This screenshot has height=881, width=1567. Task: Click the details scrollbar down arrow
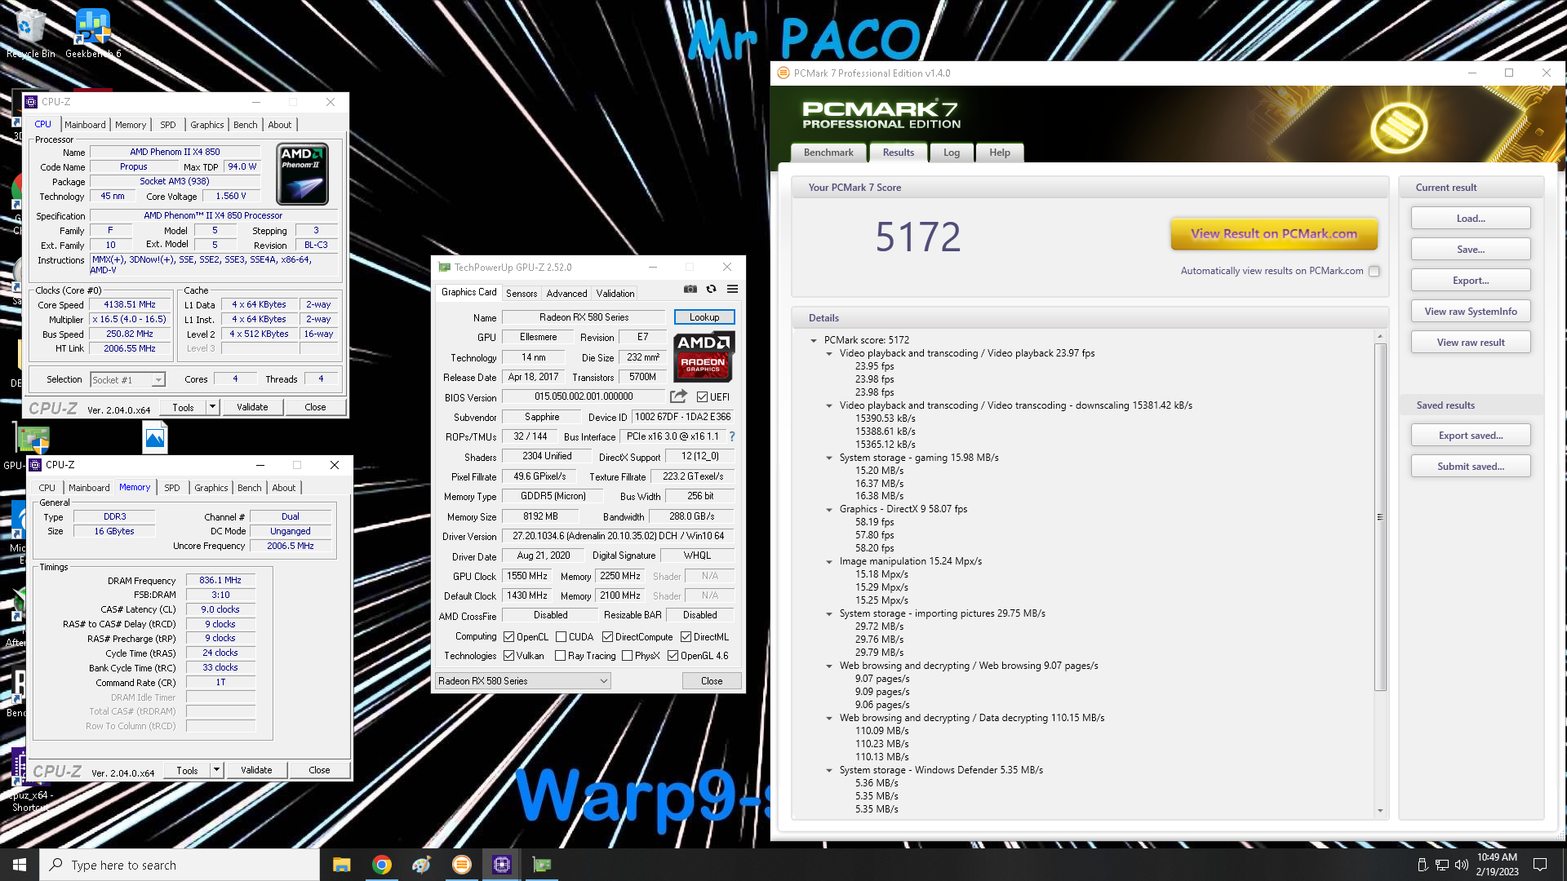click(1380, 811)
